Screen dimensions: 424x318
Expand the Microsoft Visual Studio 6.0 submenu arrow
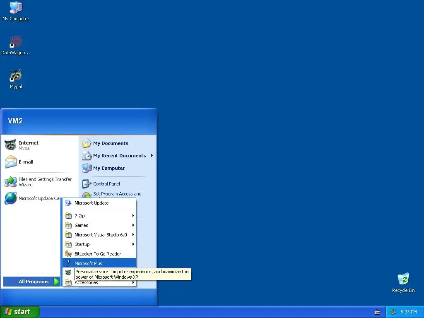133,234
